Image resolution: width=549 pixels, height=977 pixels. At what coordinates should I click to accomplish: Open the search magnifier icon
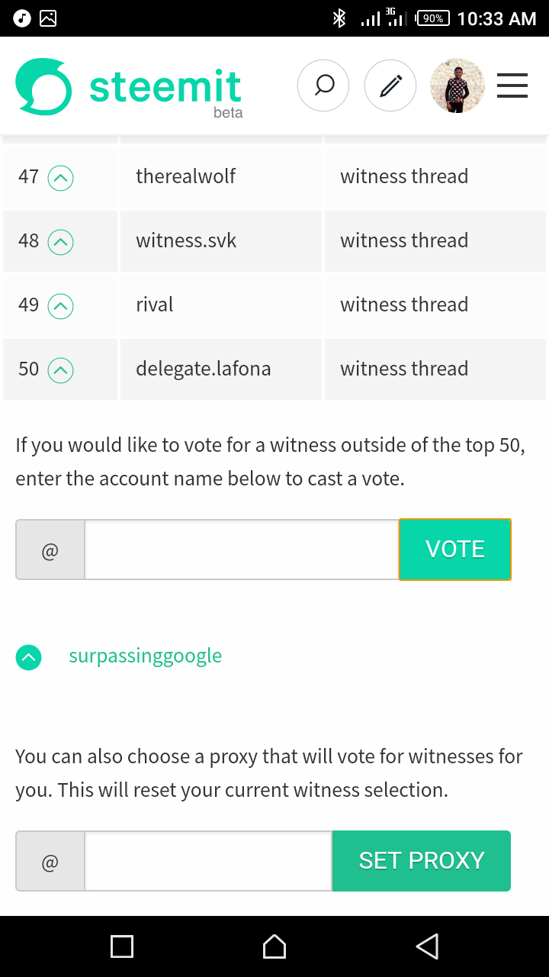323,85
